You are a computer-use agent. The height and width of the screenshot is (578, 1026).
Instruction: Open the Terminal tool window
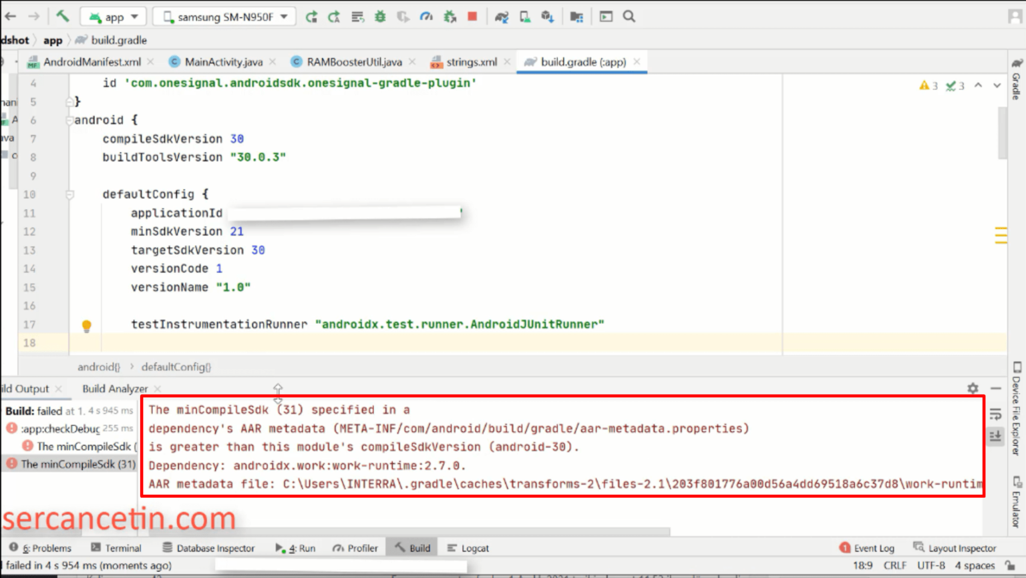[116, 548]
